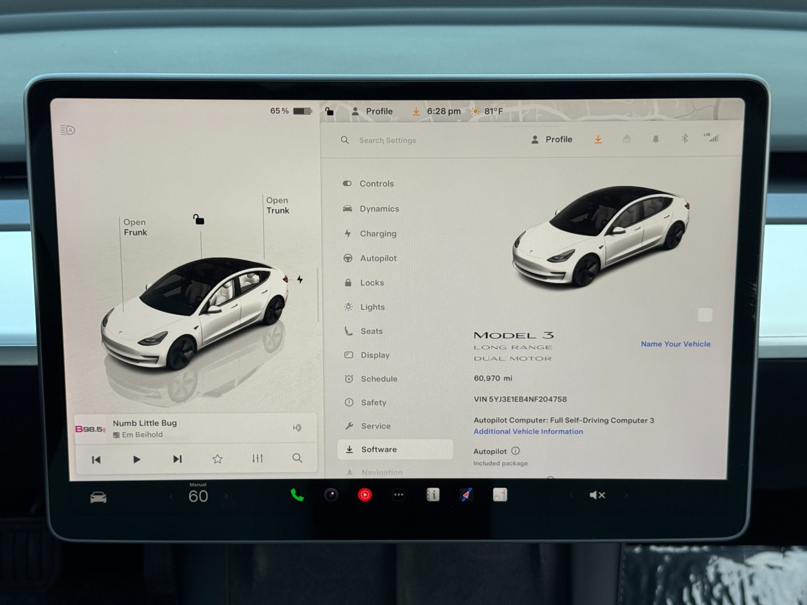Tap the Search Settings field
The height and width of the screenshot is (605, 807).
point(387,140)
